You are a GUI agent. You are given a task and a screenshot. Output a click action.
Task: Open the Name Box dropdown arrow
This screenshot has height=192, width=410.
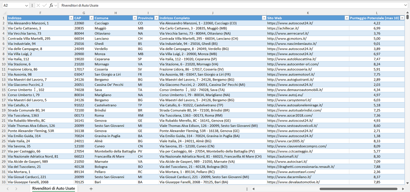[x=26, y=5]
